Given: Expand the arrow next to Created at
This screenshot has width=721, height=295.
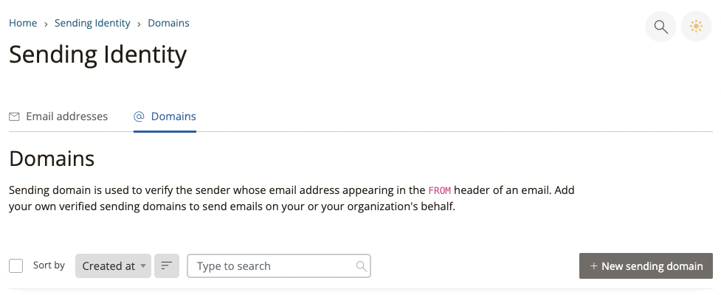Looking at the screenshot, I should [143, 266].
